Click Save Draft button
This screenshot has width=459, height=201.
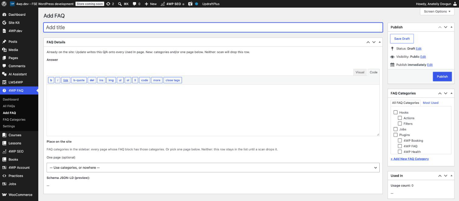pos(402,39)
